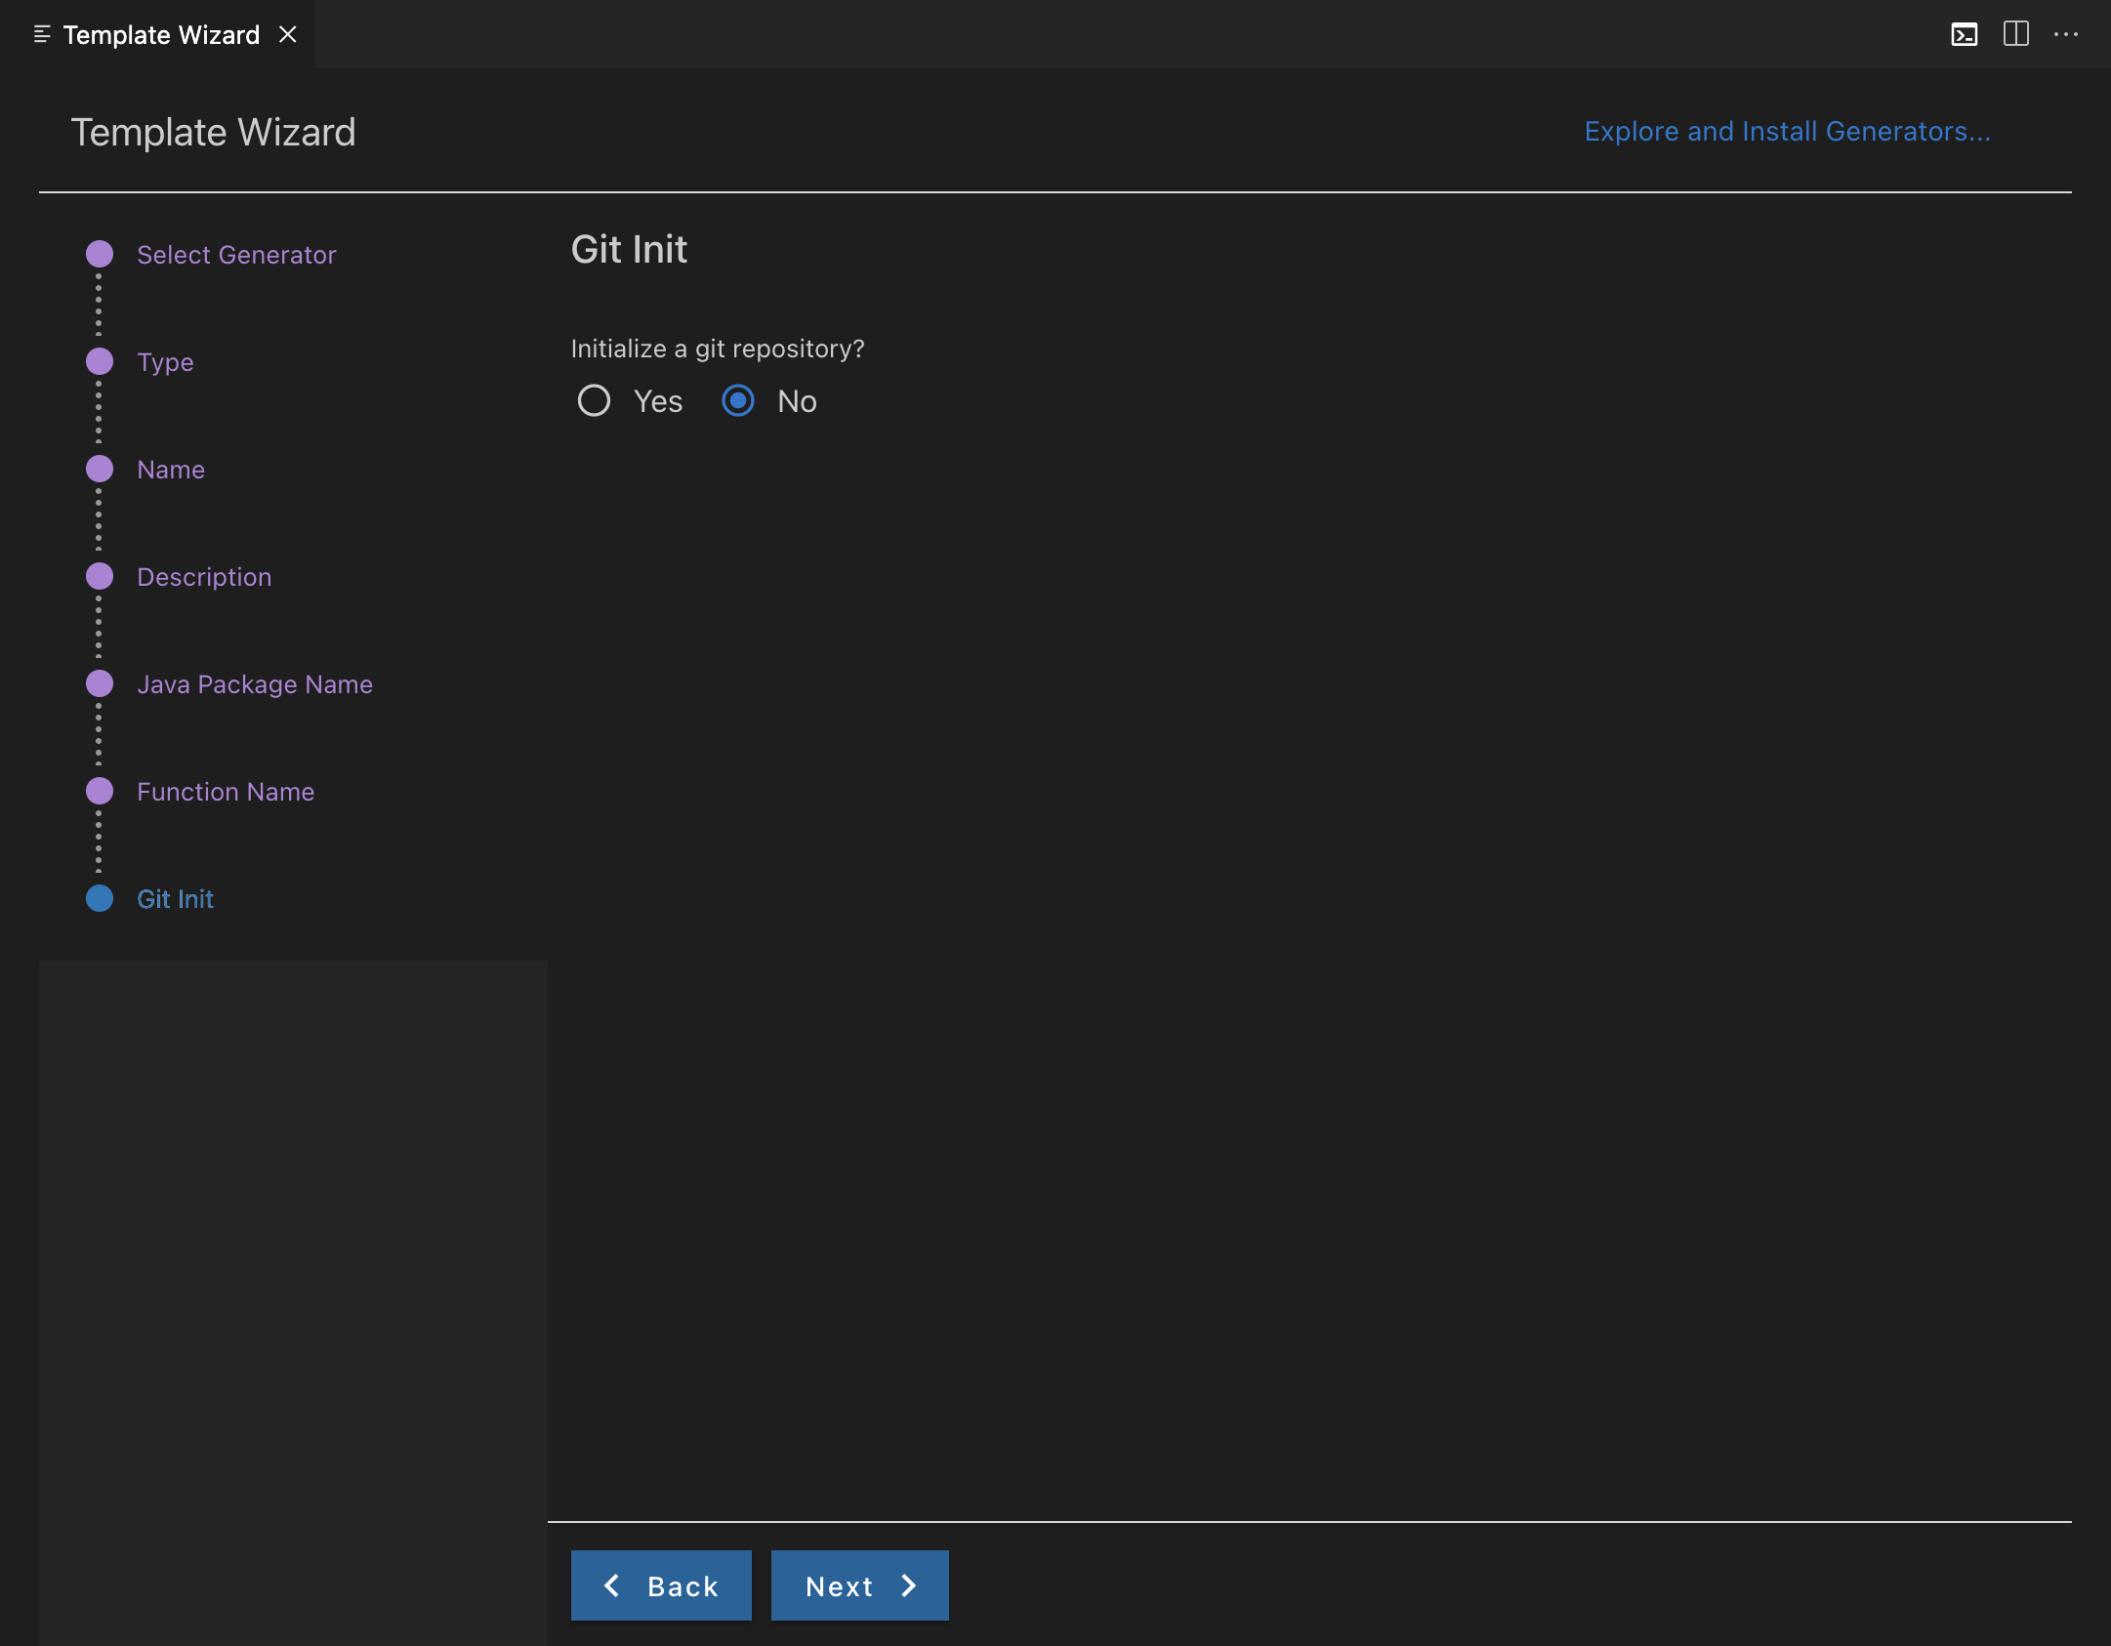Open the more actions ellipsis menu
Viewport: 2111px width, 1646px height.
[x=2066, y=34]
